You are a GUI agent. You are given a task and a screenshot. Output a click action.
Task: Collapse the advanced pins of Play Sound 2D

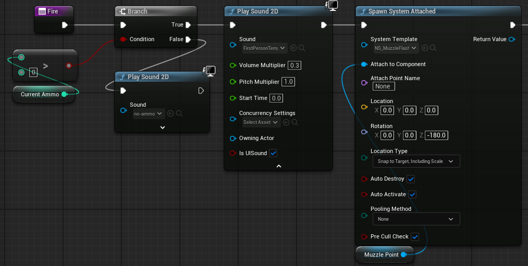pyautogui.click(x=279, y=166)
